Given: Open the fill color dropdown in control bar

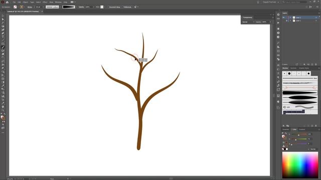Looking at the screenshot, I should [18, 7].
